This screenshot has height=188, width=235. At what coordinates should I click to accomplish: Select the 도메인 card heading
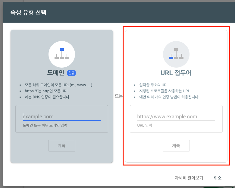click(56, 73)
